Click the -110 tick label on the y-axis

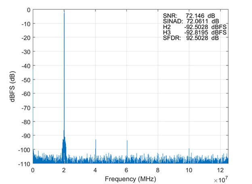point(23,164)
